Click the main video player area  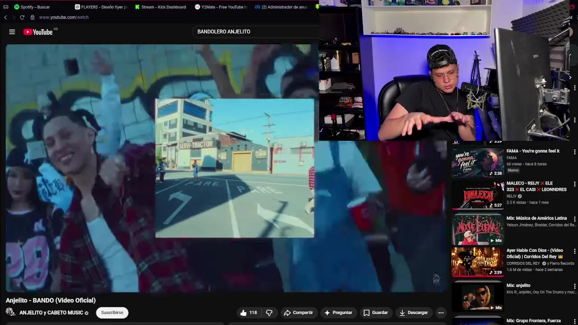coord(226,168)
